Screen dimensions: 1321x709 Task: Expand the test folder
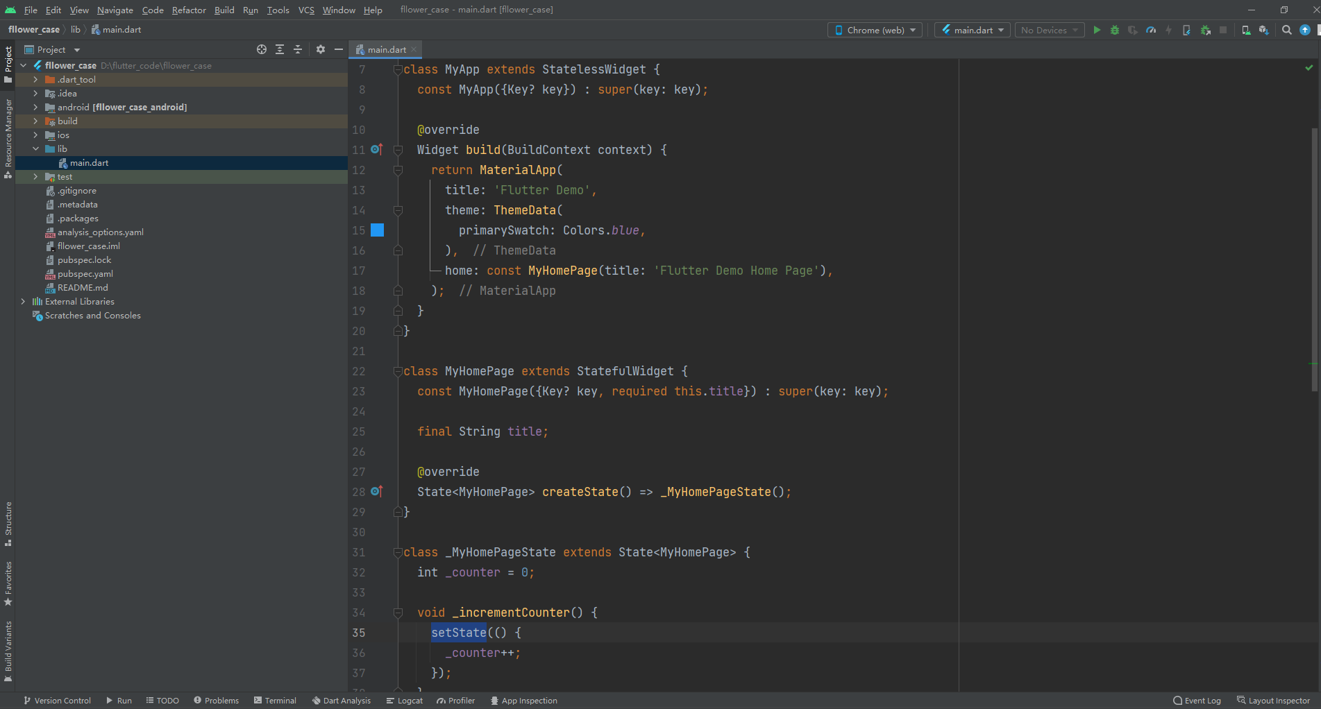(35, 177)
